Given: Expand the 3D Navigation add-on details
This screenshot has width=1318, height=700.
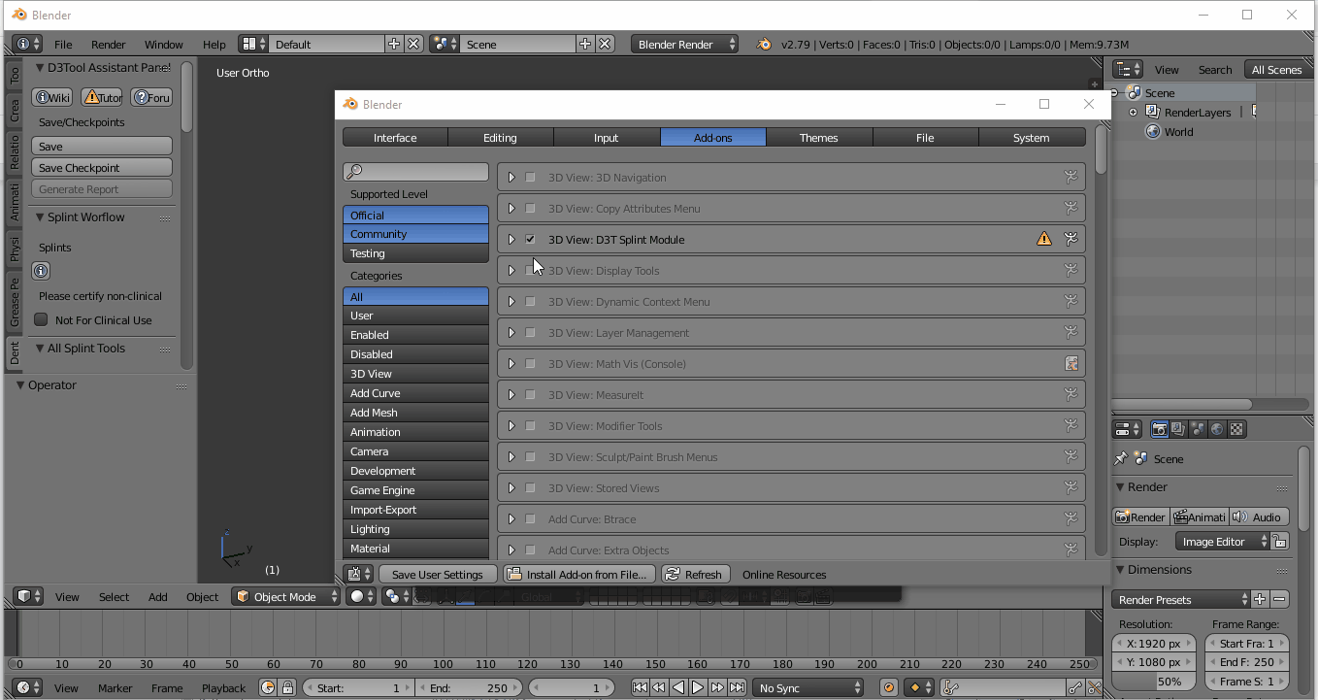Looking at the screenshot, I should click(511, 177).
